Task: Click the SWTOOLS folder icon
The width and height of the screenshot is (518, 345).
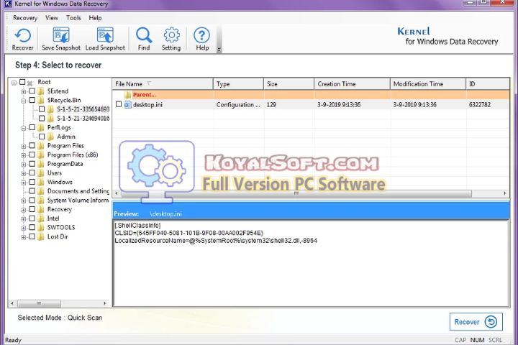Action: [40, 227]
